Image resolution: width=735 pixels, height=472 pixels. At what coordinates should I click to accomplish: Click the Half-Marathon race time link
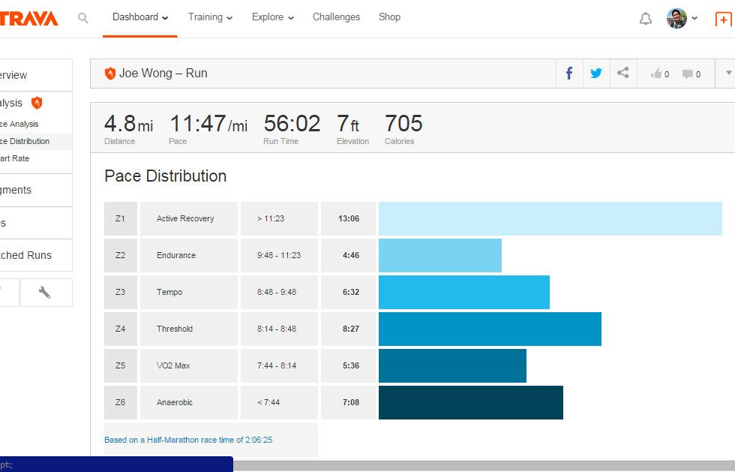[x=188, y=440]
